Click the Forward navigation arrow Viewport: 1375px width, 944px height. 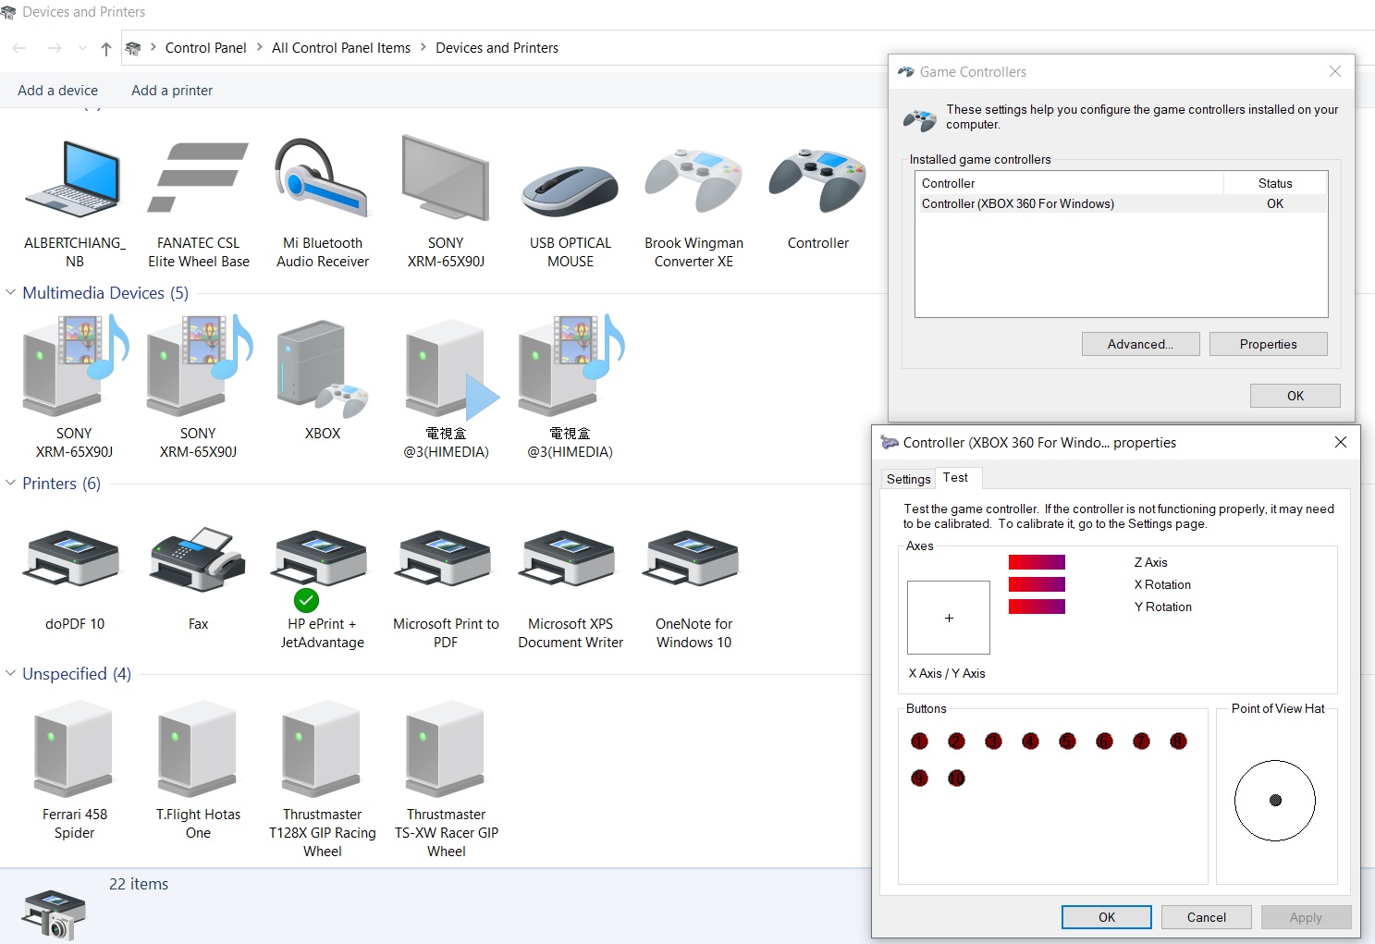click(x=55, y=48)
